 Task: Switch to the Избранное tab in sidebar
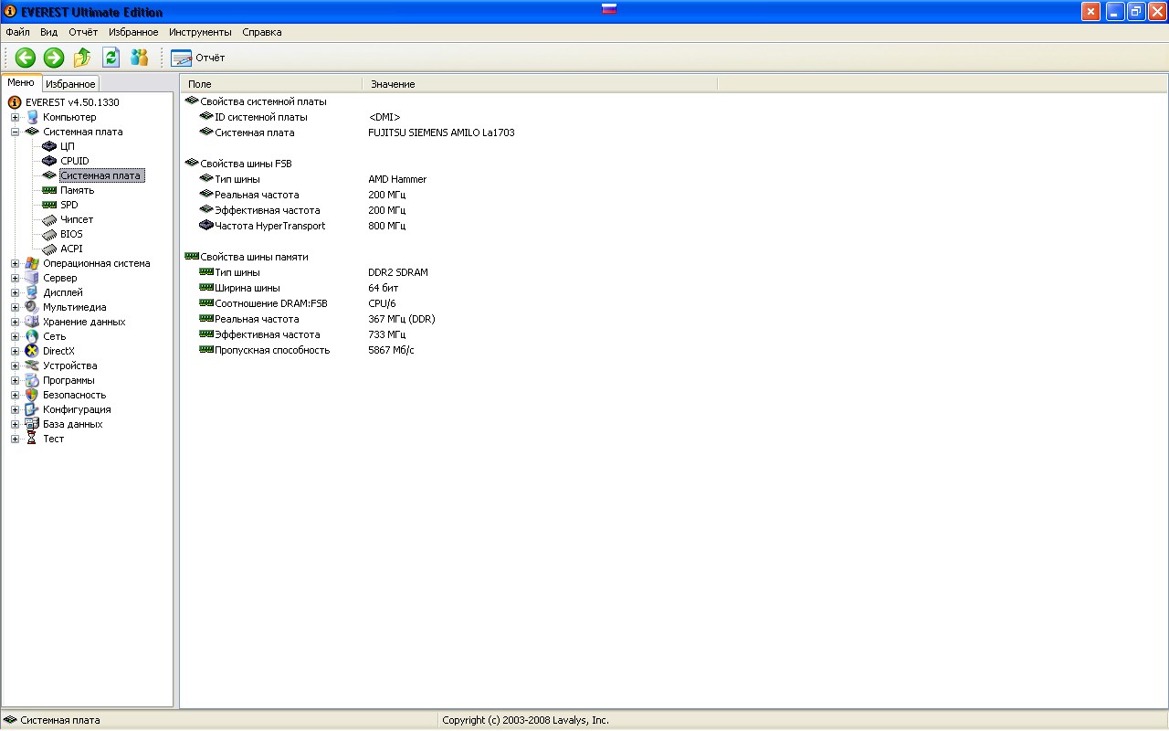point(70,84)
